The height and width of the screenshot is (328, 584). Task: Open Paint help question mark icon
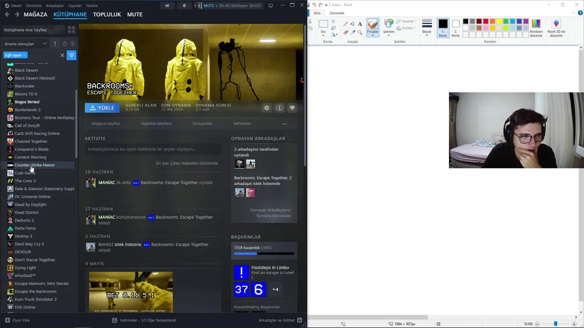[580, 13]
